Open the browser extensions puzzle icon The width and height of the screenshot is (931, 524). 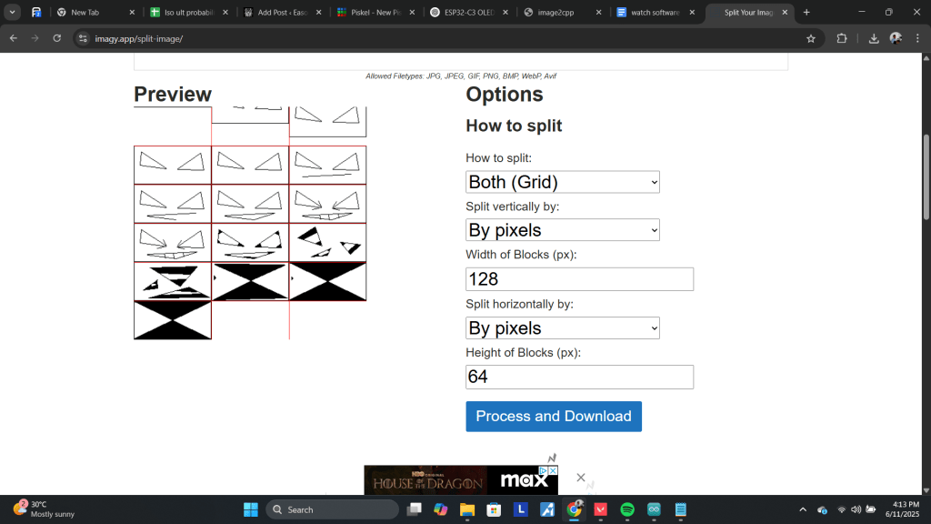pyautogui.click(x=841, y=39)
